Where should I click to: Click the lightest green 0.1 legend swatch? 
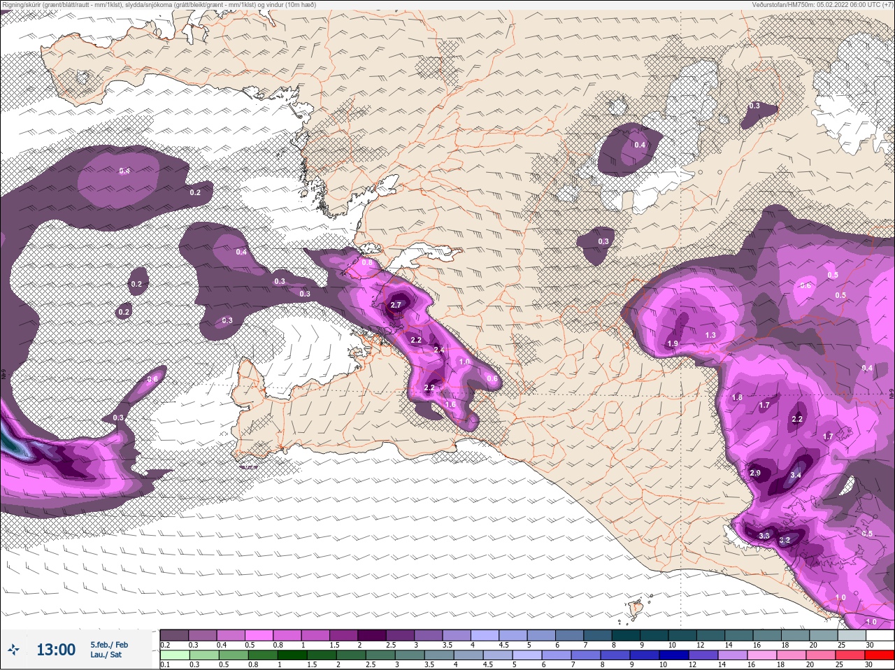174,655
